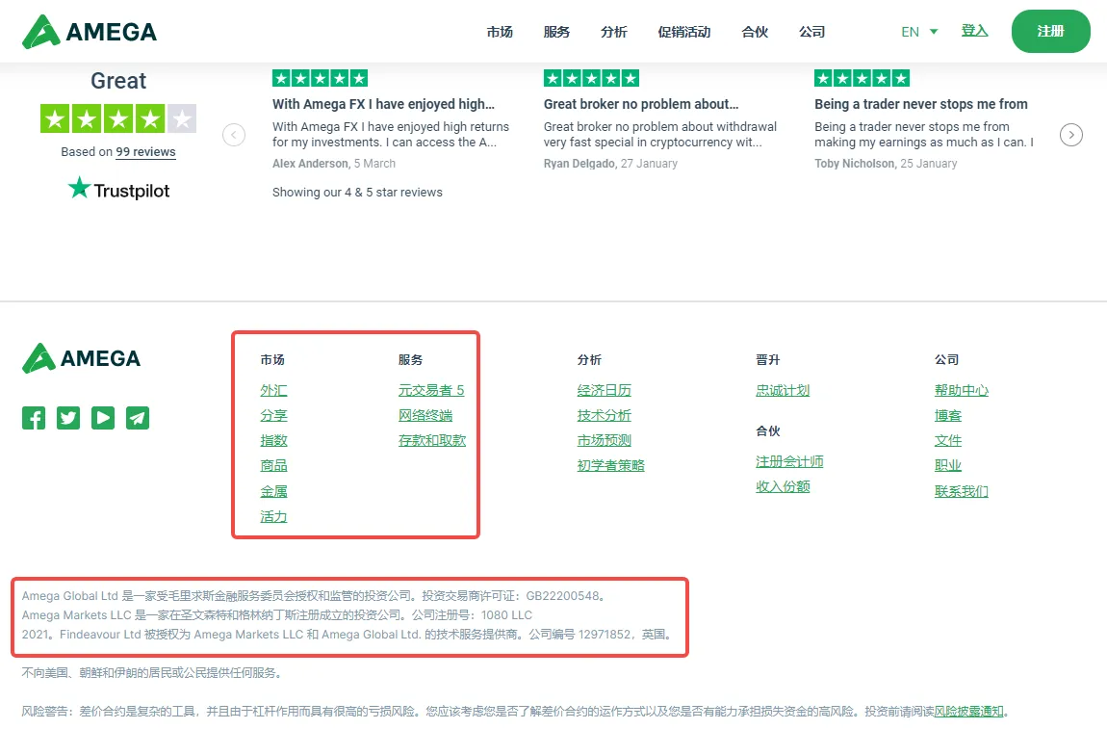Open the 公司 header menu
This screenshot has width=1107, height=729.
tap(811, 32)
